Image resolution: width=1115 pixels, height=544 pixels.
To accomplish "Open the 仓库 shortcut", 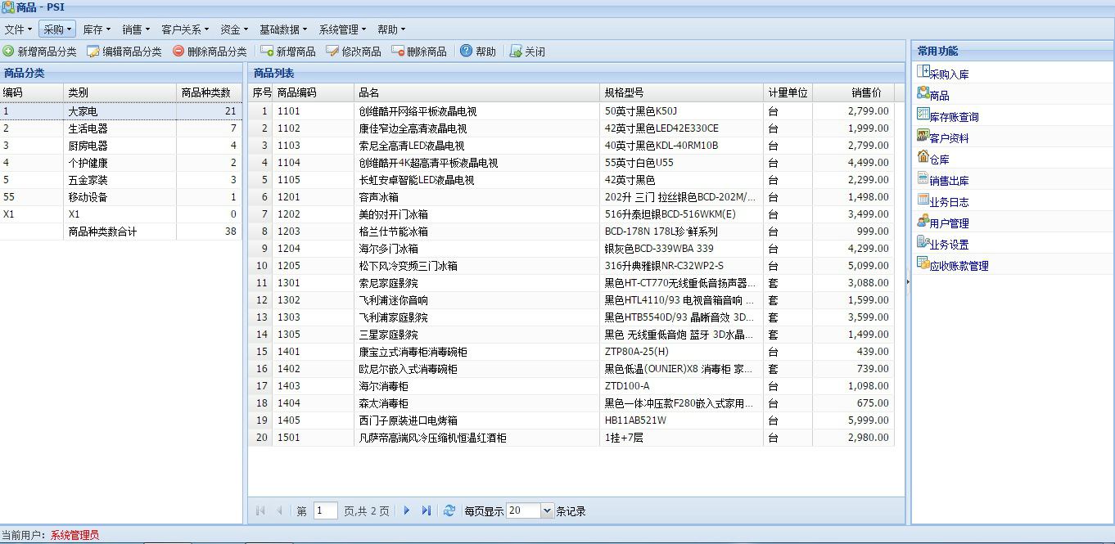I will click(933, 159).
